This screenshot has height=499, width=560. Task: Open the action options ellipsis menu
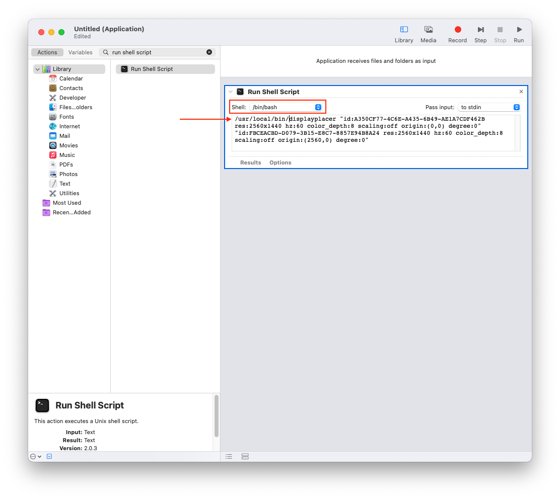click(x=36, y=457)
